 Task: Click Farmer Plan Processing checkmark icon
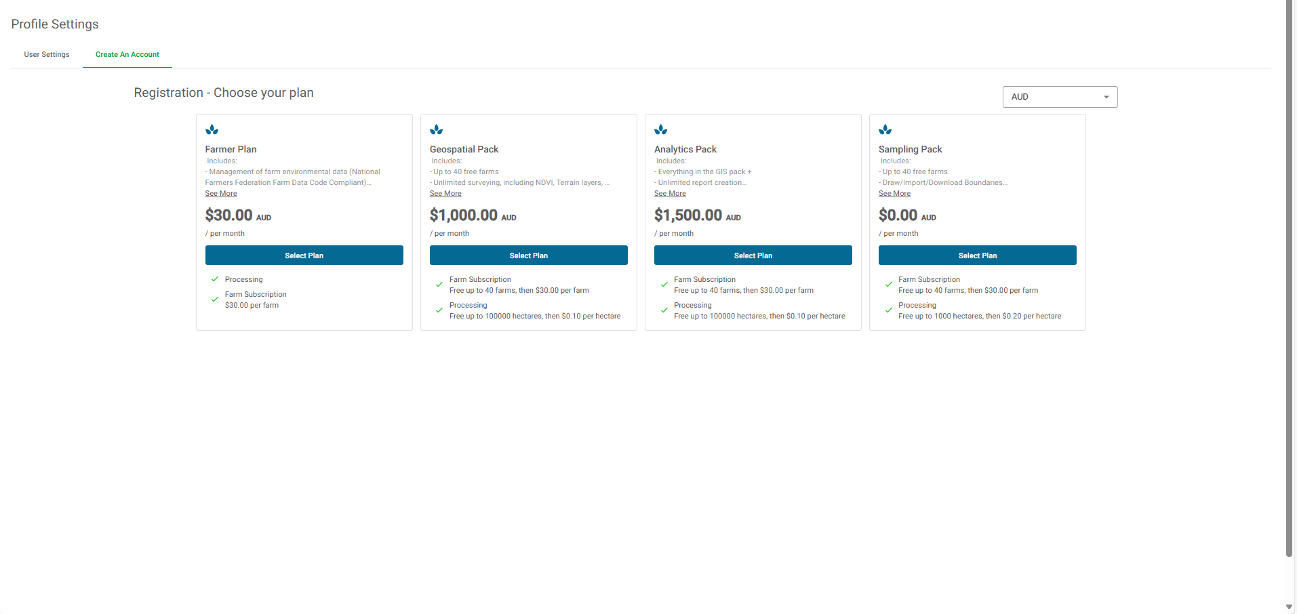(x=215, y=279)
